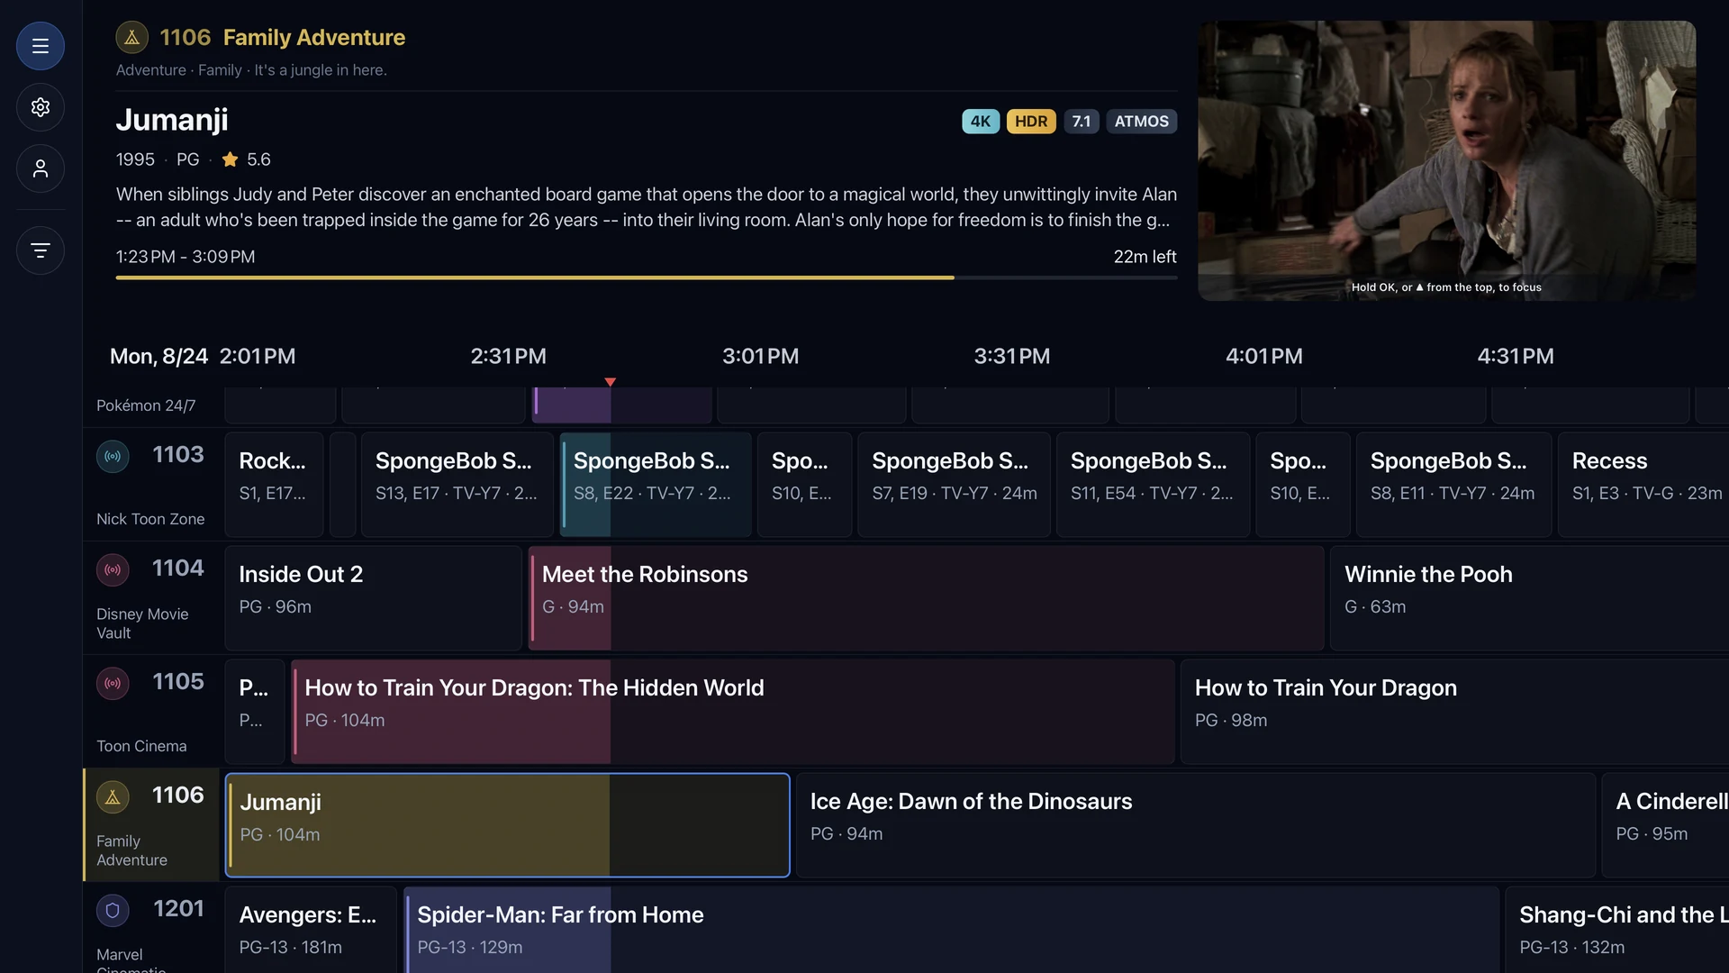The height and width of the screenshot is (973, 1729).
Task: Select Meet the Robinsons program
Action: [x=926, y=598]
